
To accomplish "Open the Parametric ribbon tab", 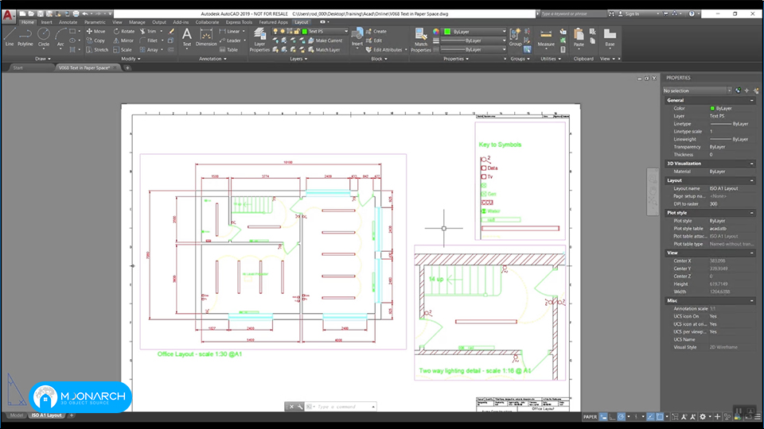I will pos(95,22).
